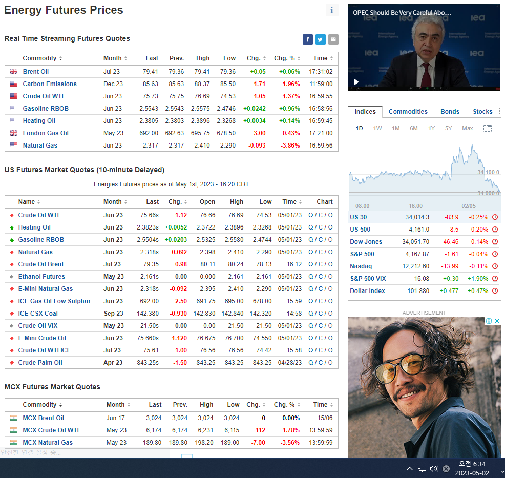Open London Gas Oil link
The width and height of the screenshot is (505, 478).
click(x=46, y=133)
